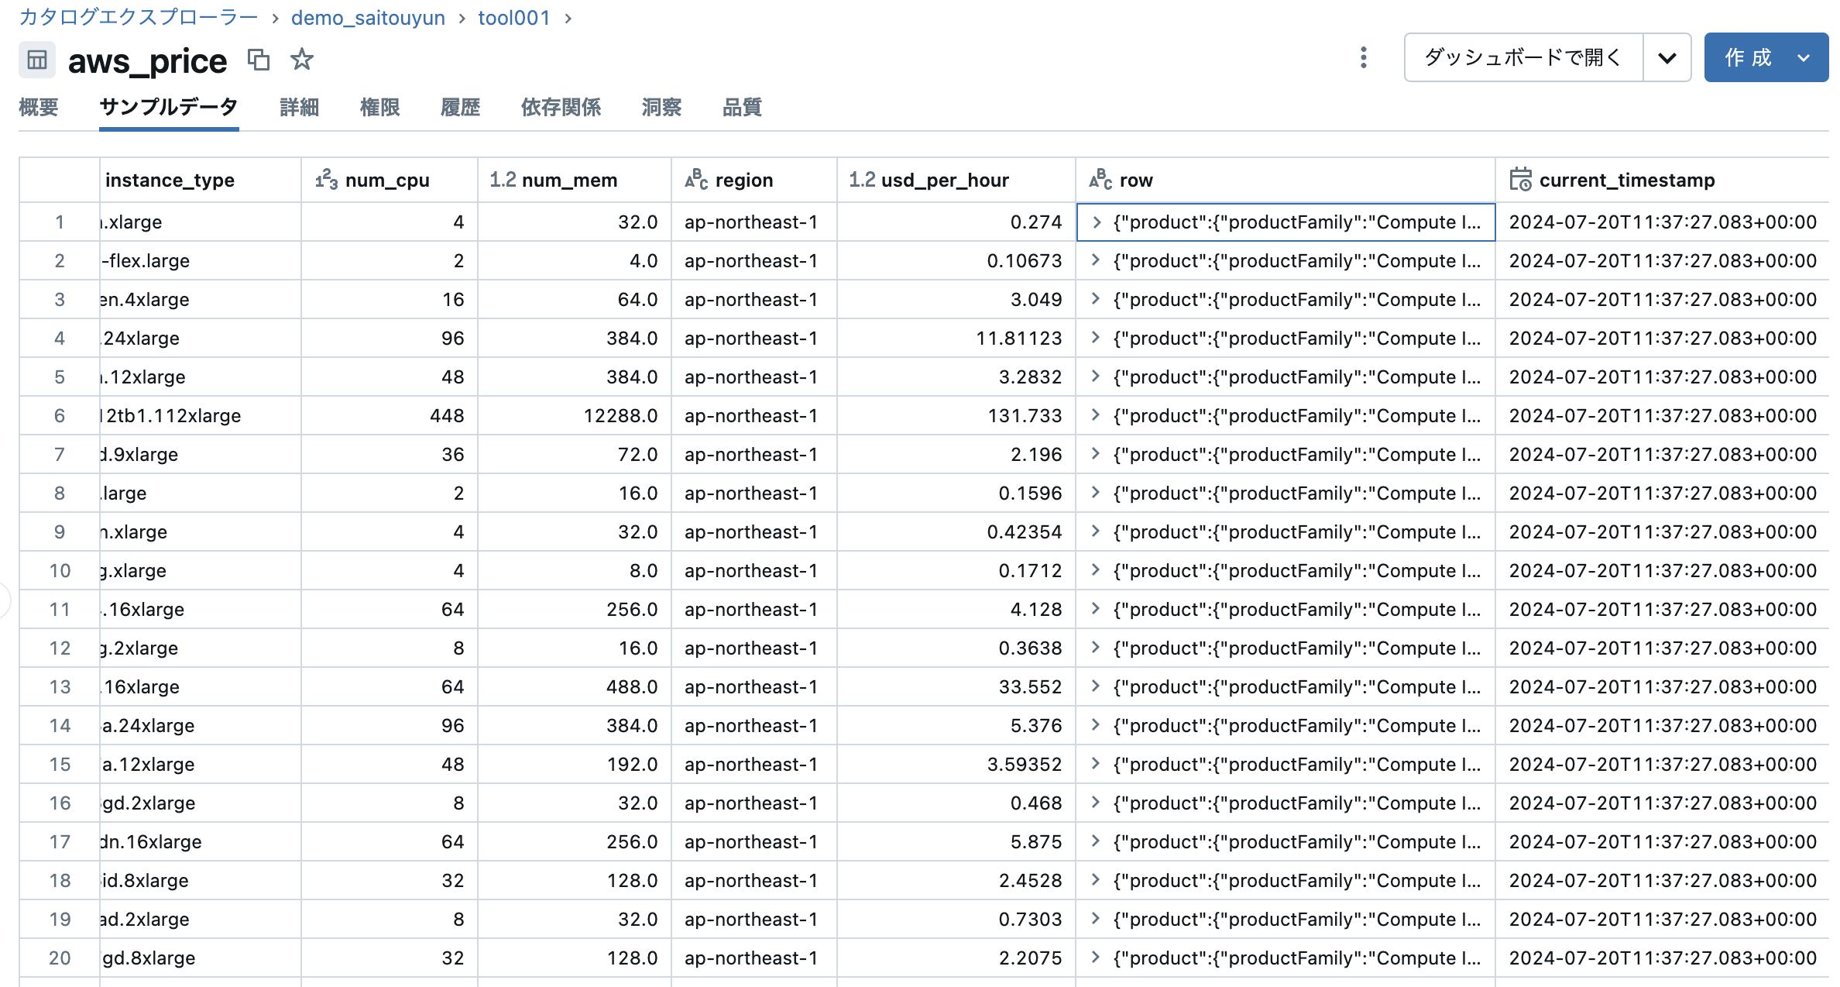The width and height of the screenshot is (1840, 987).
Task: Open the カタログエクスプローラー breadcrumb link
Action: tap(138, 18)
